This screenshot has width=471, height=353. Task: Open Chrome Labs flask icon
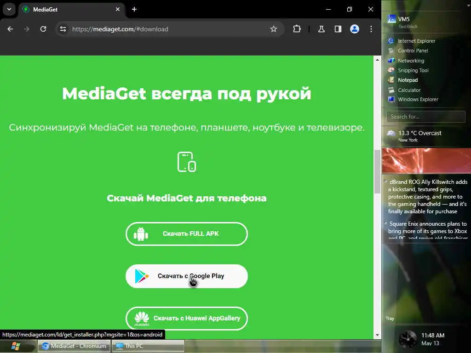tap(322, 29)
